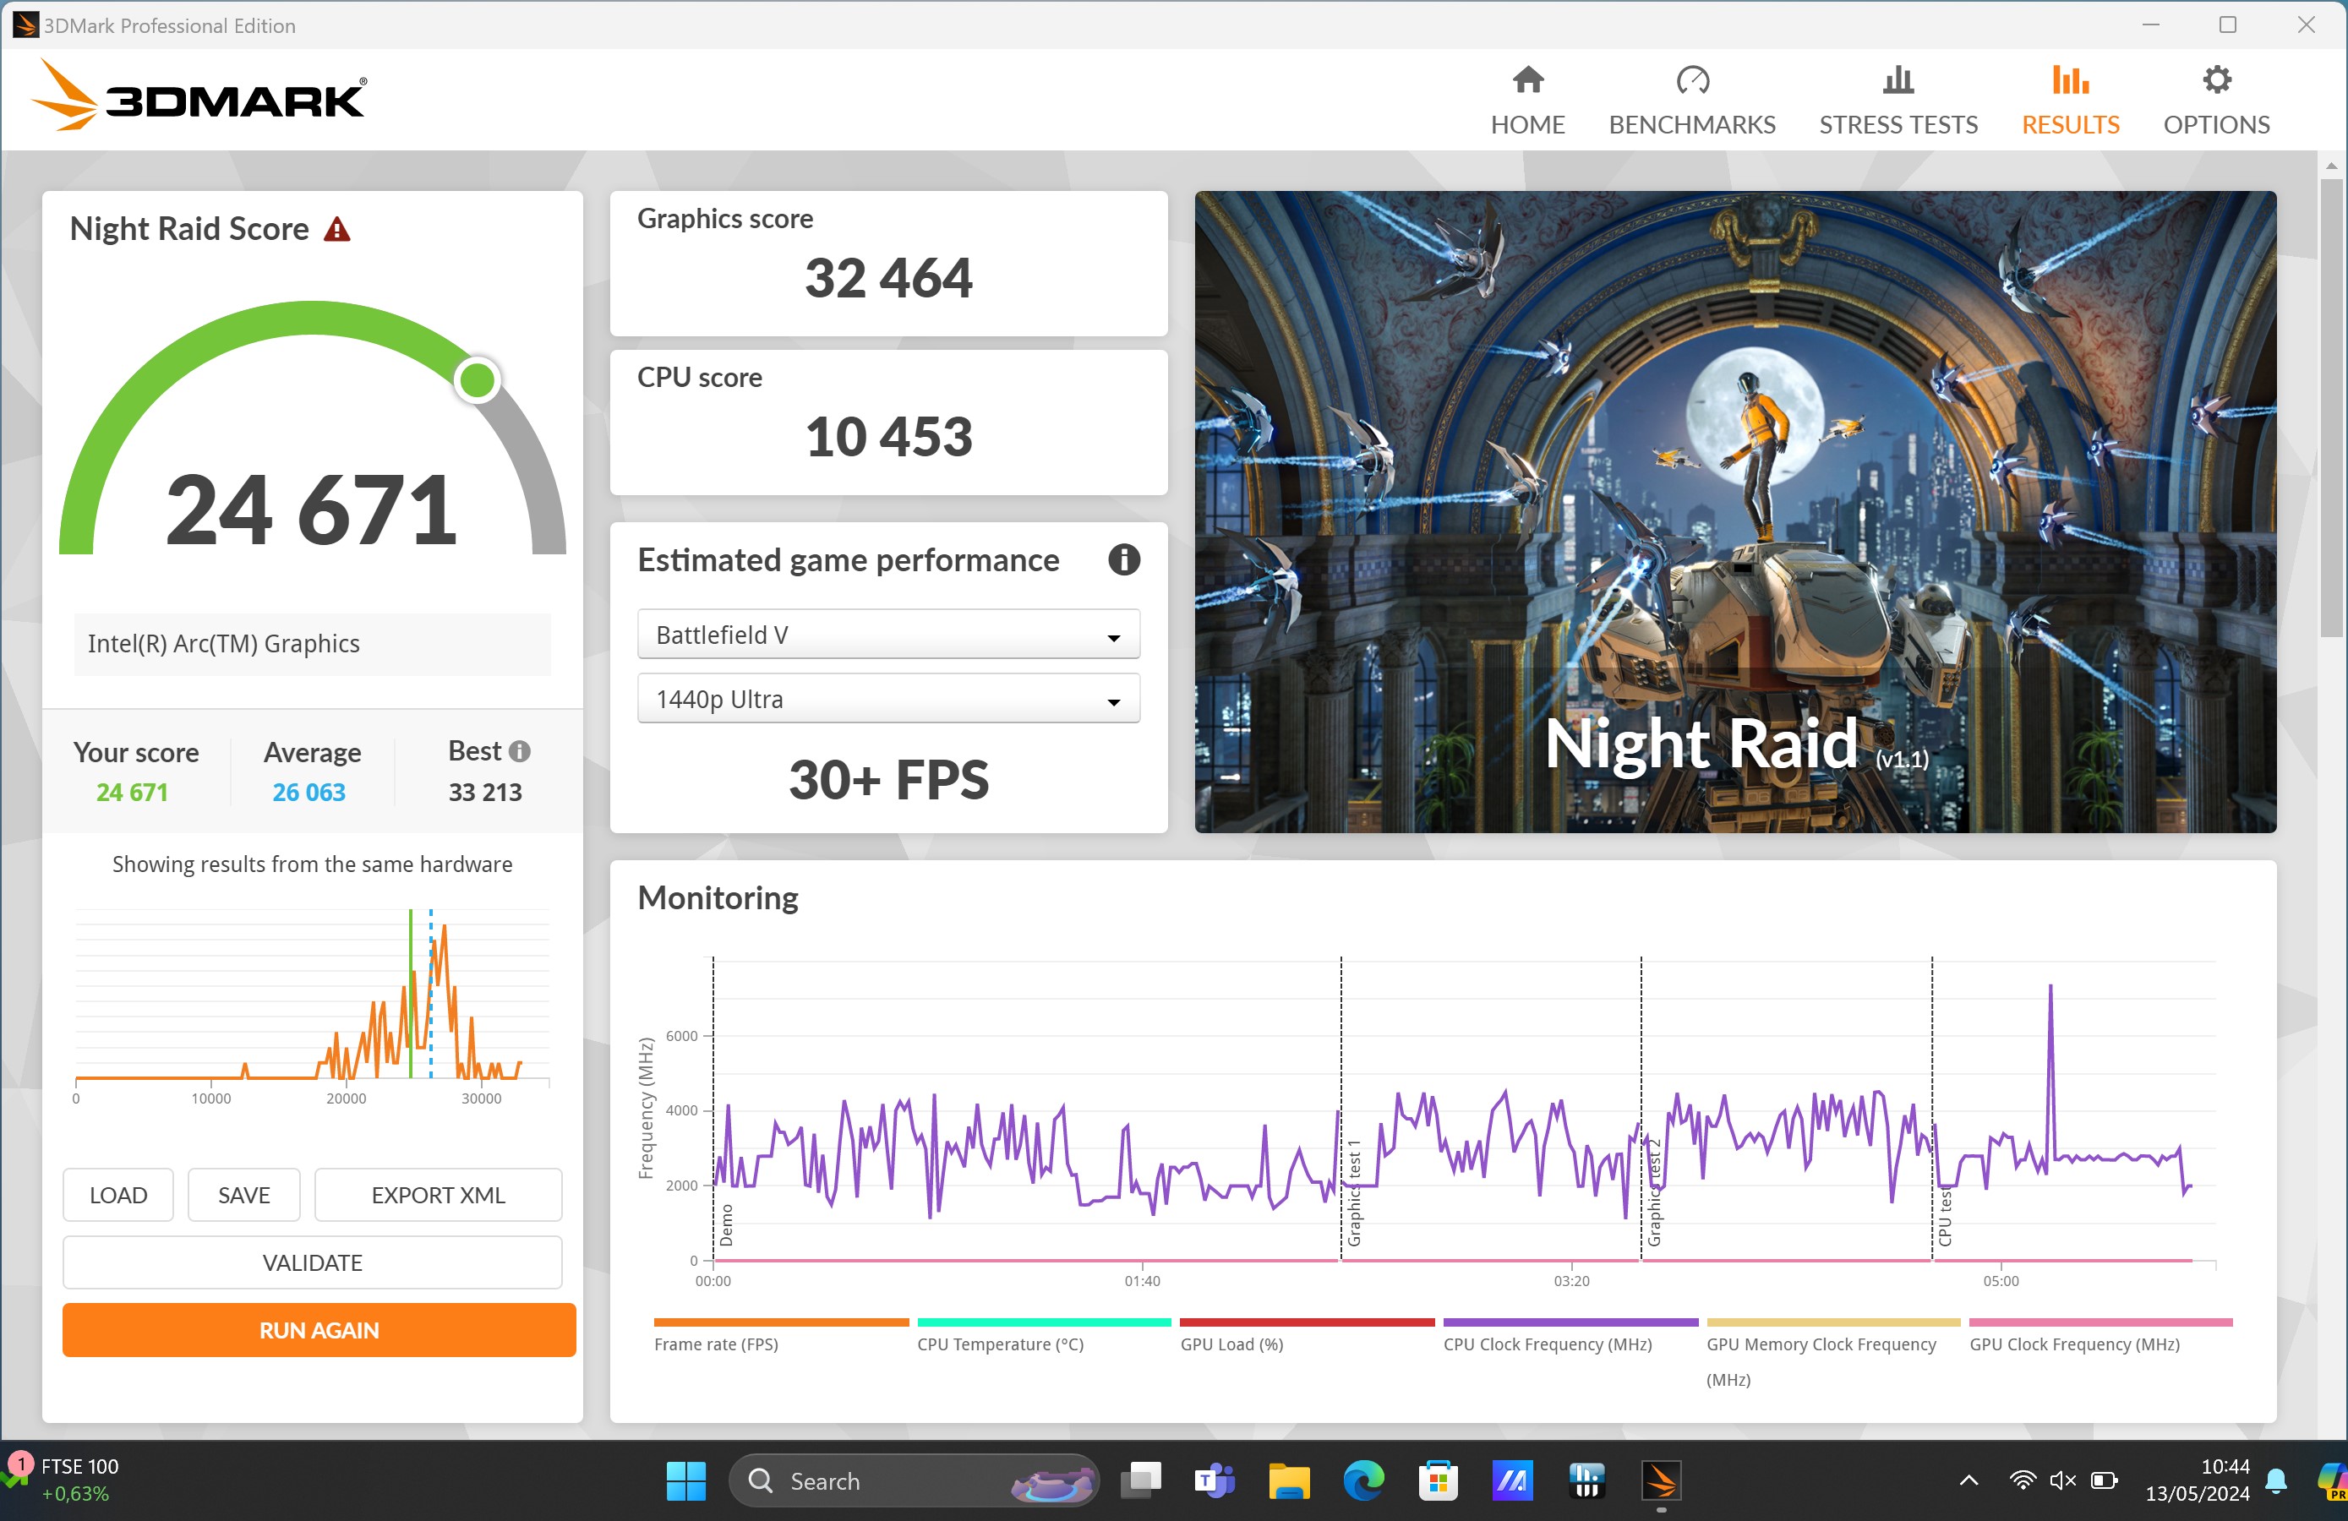Click the Stress Tests bar-chart icon
The height and width of the screenshot is (1521, 2348).
coord(1898,81)
